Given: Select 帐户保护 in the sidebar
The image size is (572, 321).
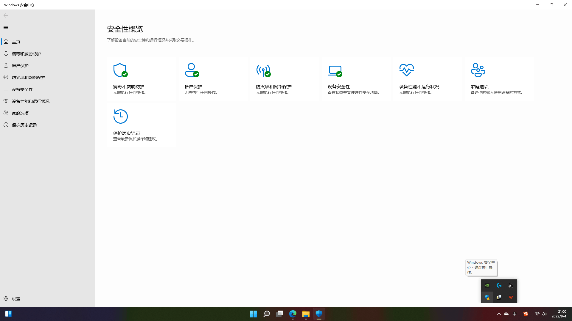Looking at the screenshot, I should click(x=48, y=66).
